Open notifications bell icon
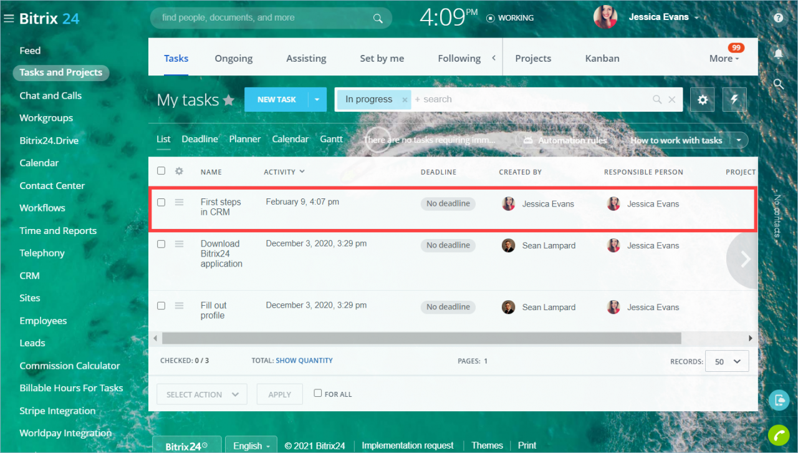Image resolution: width=798 pixels, height=453 pixels. (779, 54)
